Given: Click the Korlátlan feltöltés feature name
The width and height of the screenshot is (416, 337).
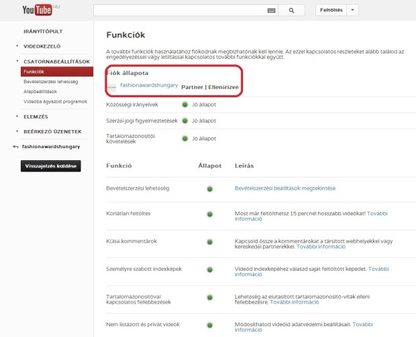Looking at the screenshot, I should [128, 214].
